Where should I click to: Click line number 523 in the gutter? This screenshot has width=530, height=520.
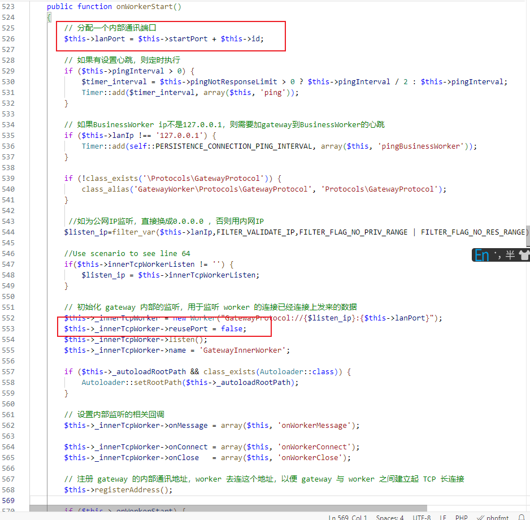click(8, 6)
